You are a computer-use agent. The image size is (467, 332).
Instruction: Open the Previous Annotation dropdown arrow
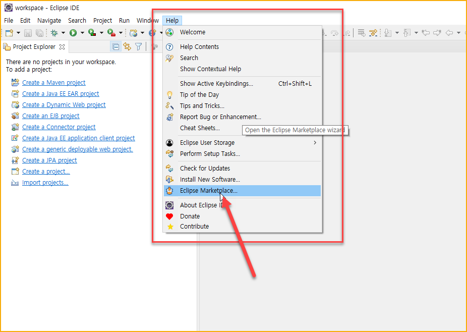click(416, 33)
